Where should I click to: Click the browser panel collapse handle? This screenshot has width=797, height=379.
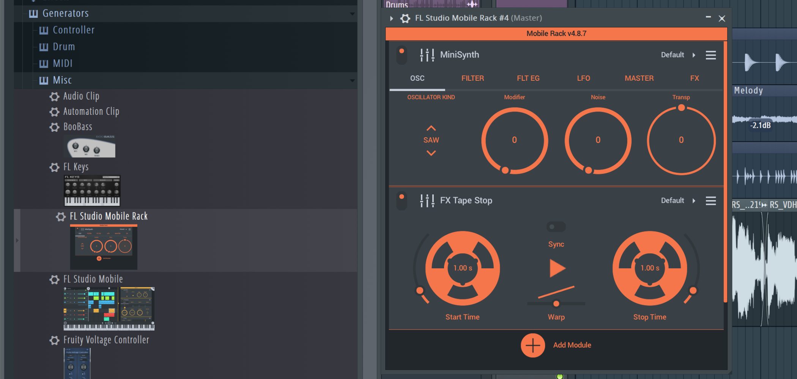coord(17,240)
